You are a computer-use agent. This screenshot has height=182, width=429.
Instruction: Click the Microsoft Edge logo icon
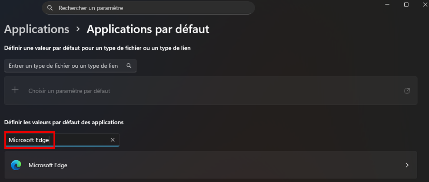(x=16, y=165)
